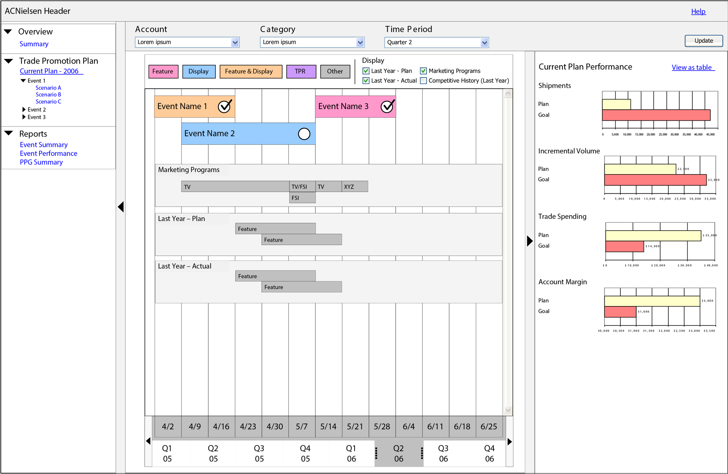
Task: Disable the Marketing Programs checkbox
Action: [423, 71]
